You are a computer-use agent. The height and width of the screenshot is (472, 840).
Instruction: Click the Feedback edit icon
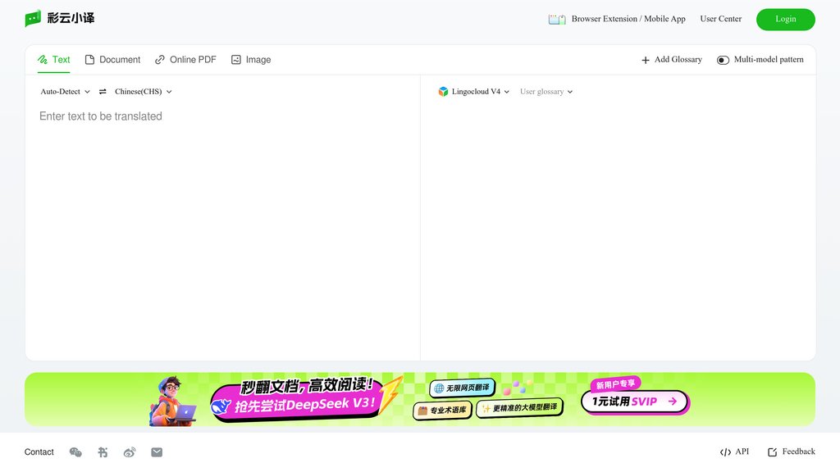pyautogui.click(x=773, y=452)
